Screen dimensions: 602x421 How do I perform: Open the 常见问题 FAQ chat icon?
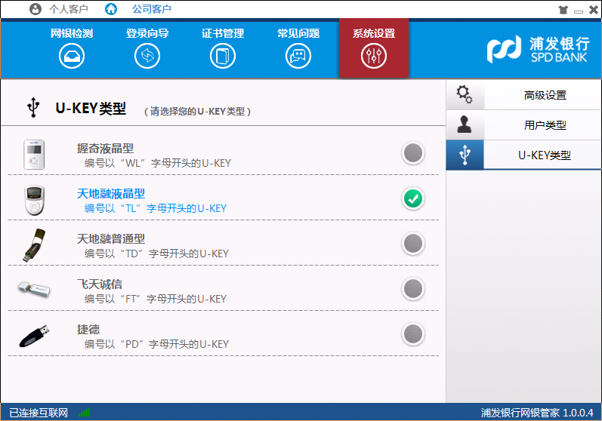pyautogui.click(x=298, y=56)
